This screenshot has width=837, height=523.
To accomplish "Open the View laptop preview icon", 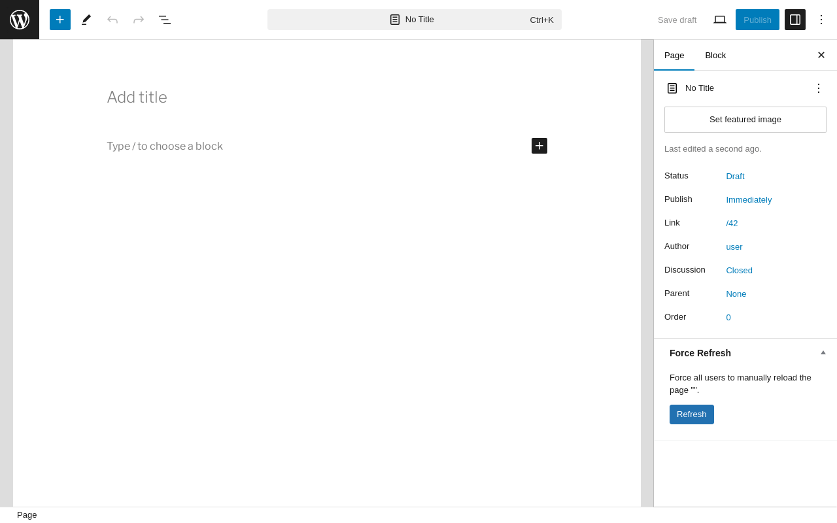I will pos(720,20).
